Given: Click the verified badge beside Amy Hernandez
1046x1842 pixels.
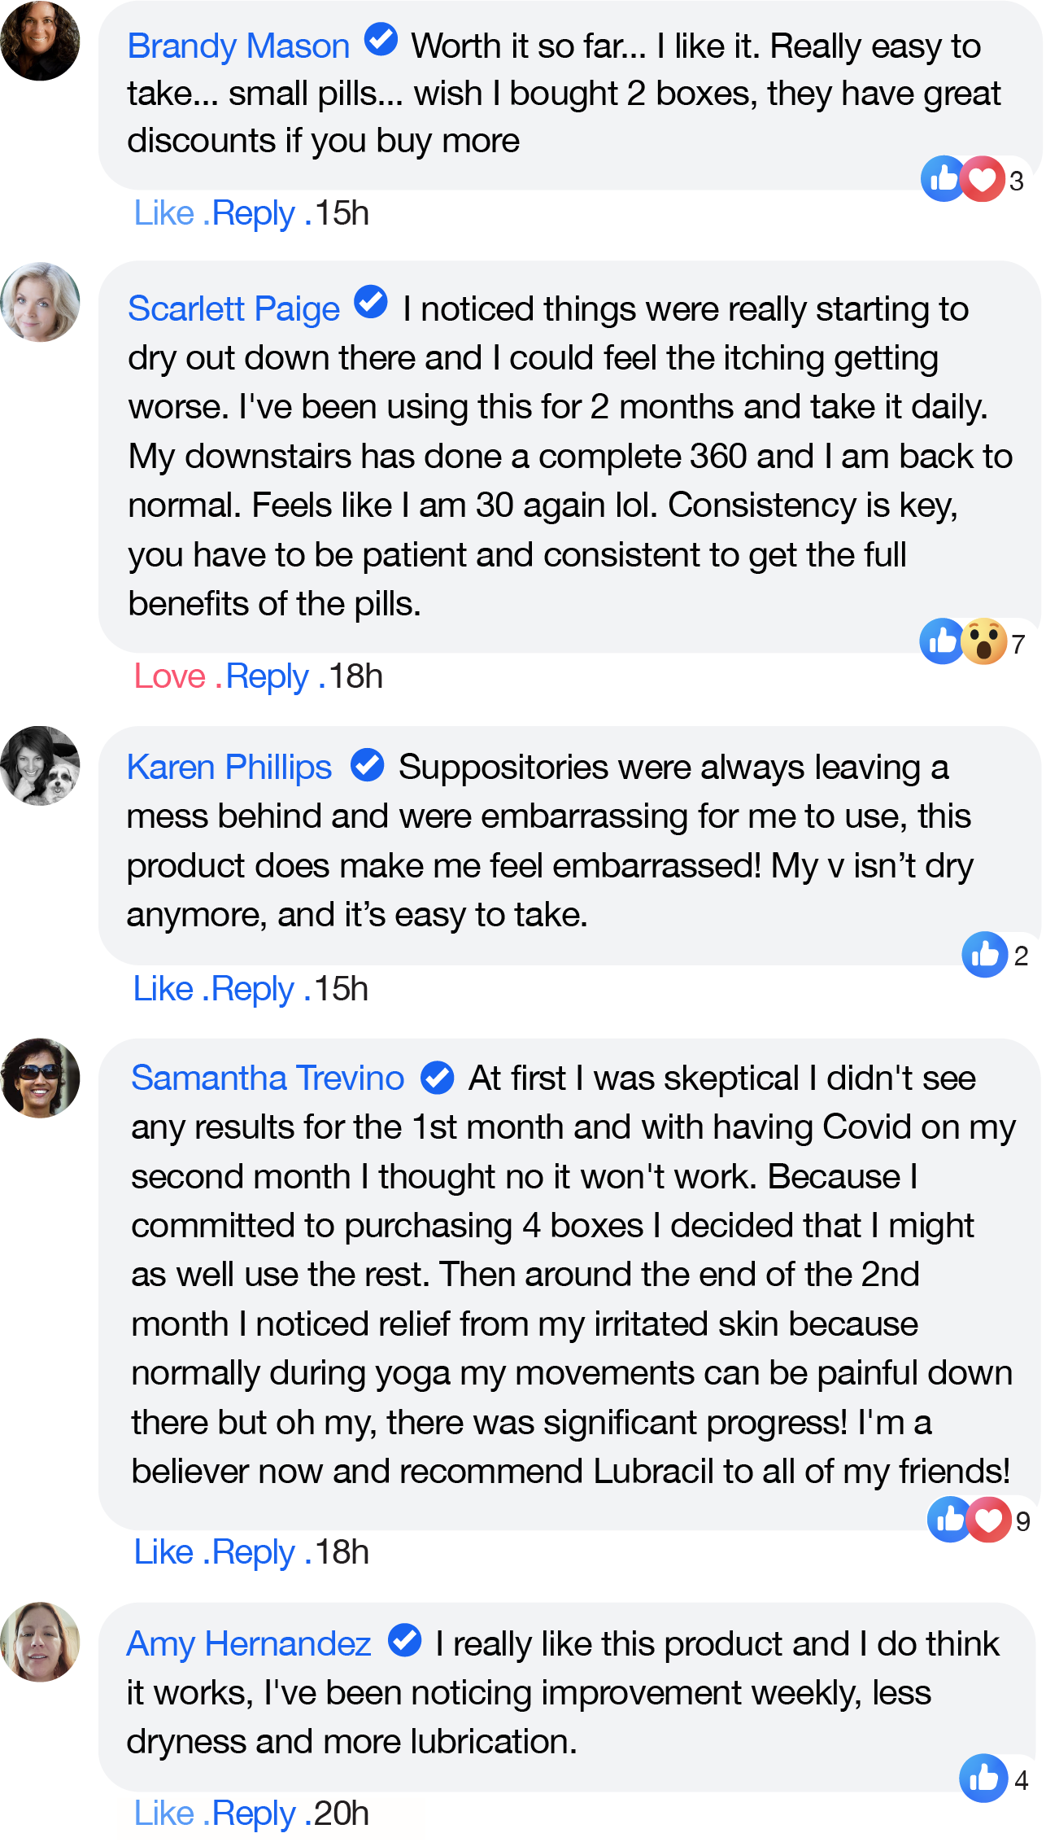Looking at the screenshot, I should [404, 1639].
